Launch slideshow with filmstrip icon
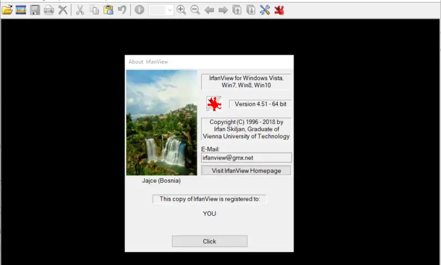 point(21,10)
